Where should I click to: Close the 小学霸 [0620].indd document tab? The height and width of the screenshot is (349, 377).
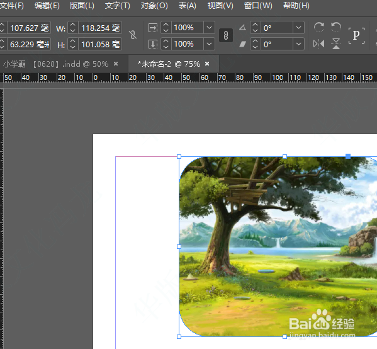pyautogui.click(x=116, y=64)
